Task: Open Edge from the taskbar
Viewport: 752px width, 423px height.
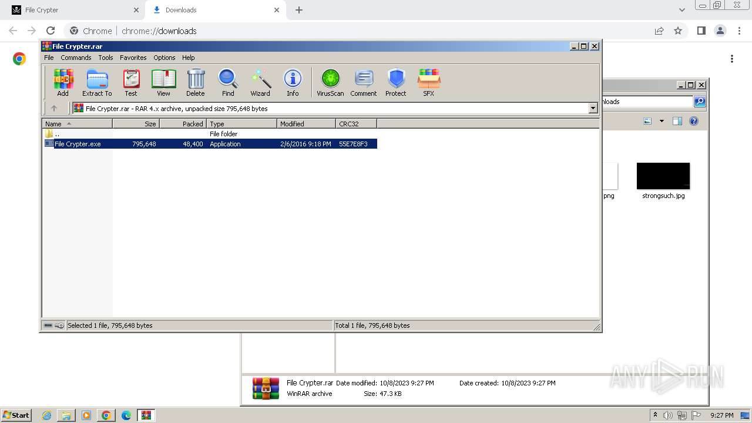Action: (x=126, y=415)
